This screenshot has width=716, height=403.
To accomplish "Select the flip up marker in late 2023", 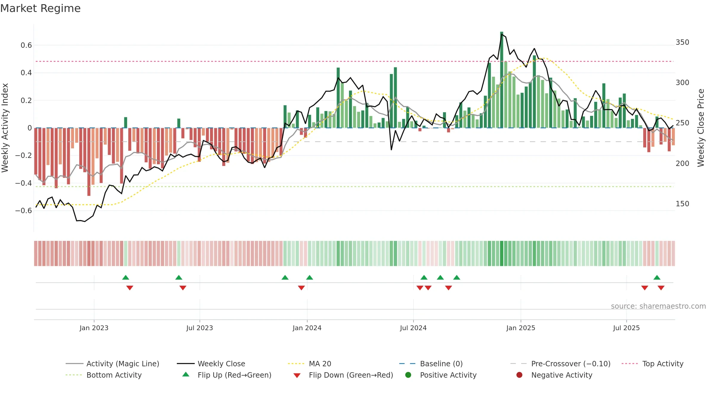I will point(285,277).
